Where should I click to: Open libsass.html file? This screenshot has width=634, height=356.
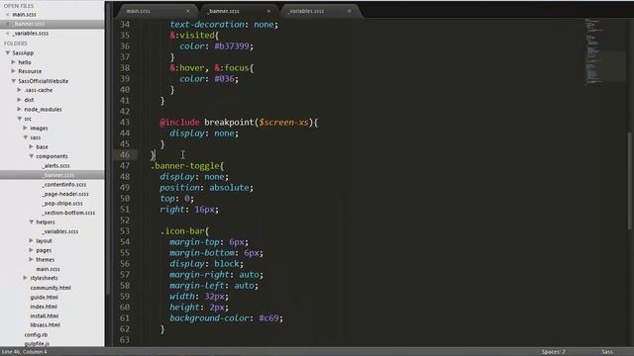[x=45, y=325]
